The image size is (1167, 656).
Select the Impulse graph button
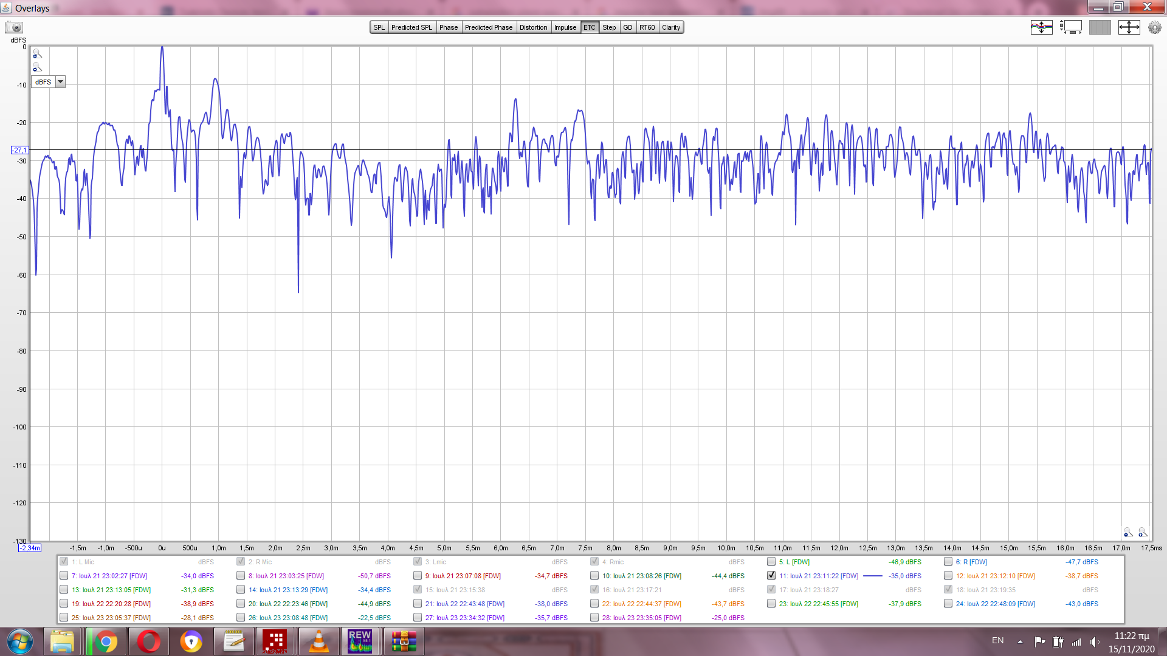pos(565,27)
